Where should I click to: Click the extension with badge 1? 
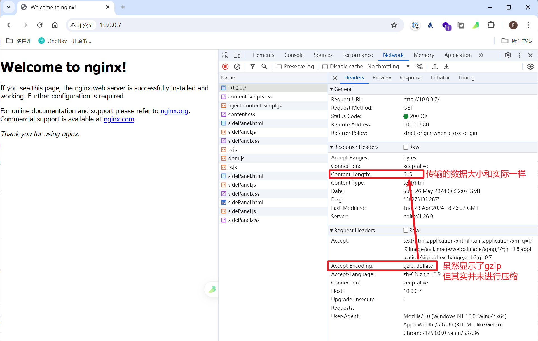pos(446,26)
